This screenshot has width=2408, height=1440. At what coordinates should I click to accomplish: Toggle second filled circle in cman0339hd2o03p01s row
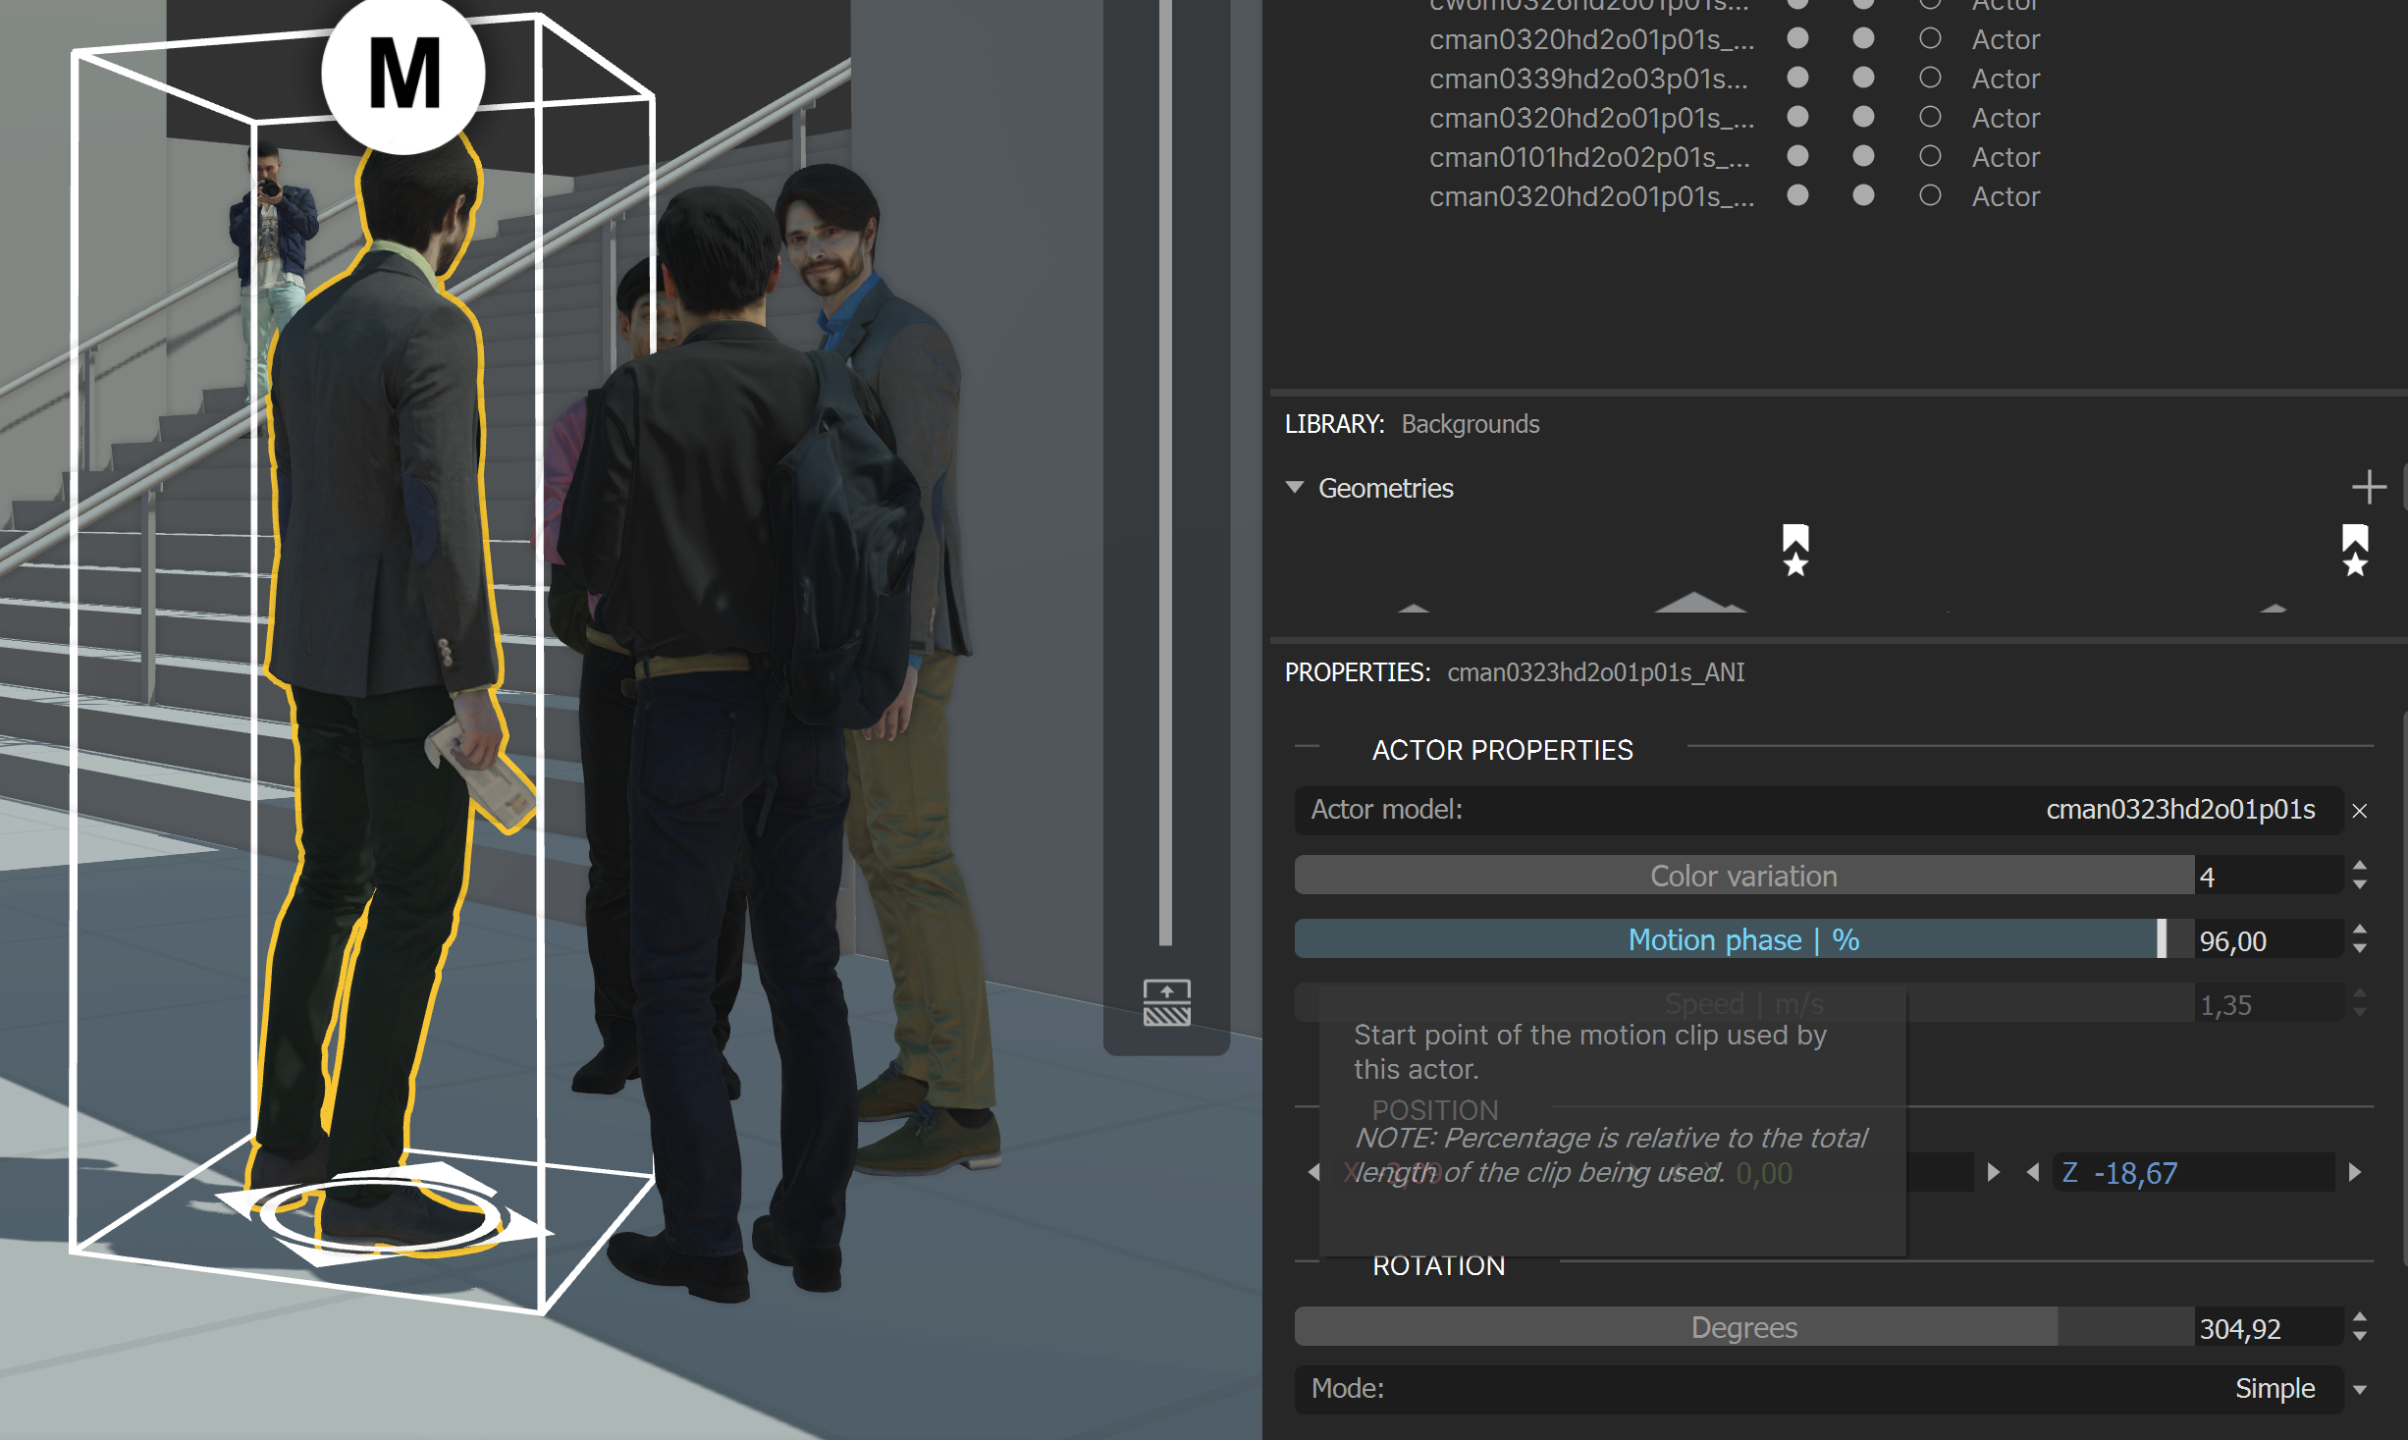1863,77
